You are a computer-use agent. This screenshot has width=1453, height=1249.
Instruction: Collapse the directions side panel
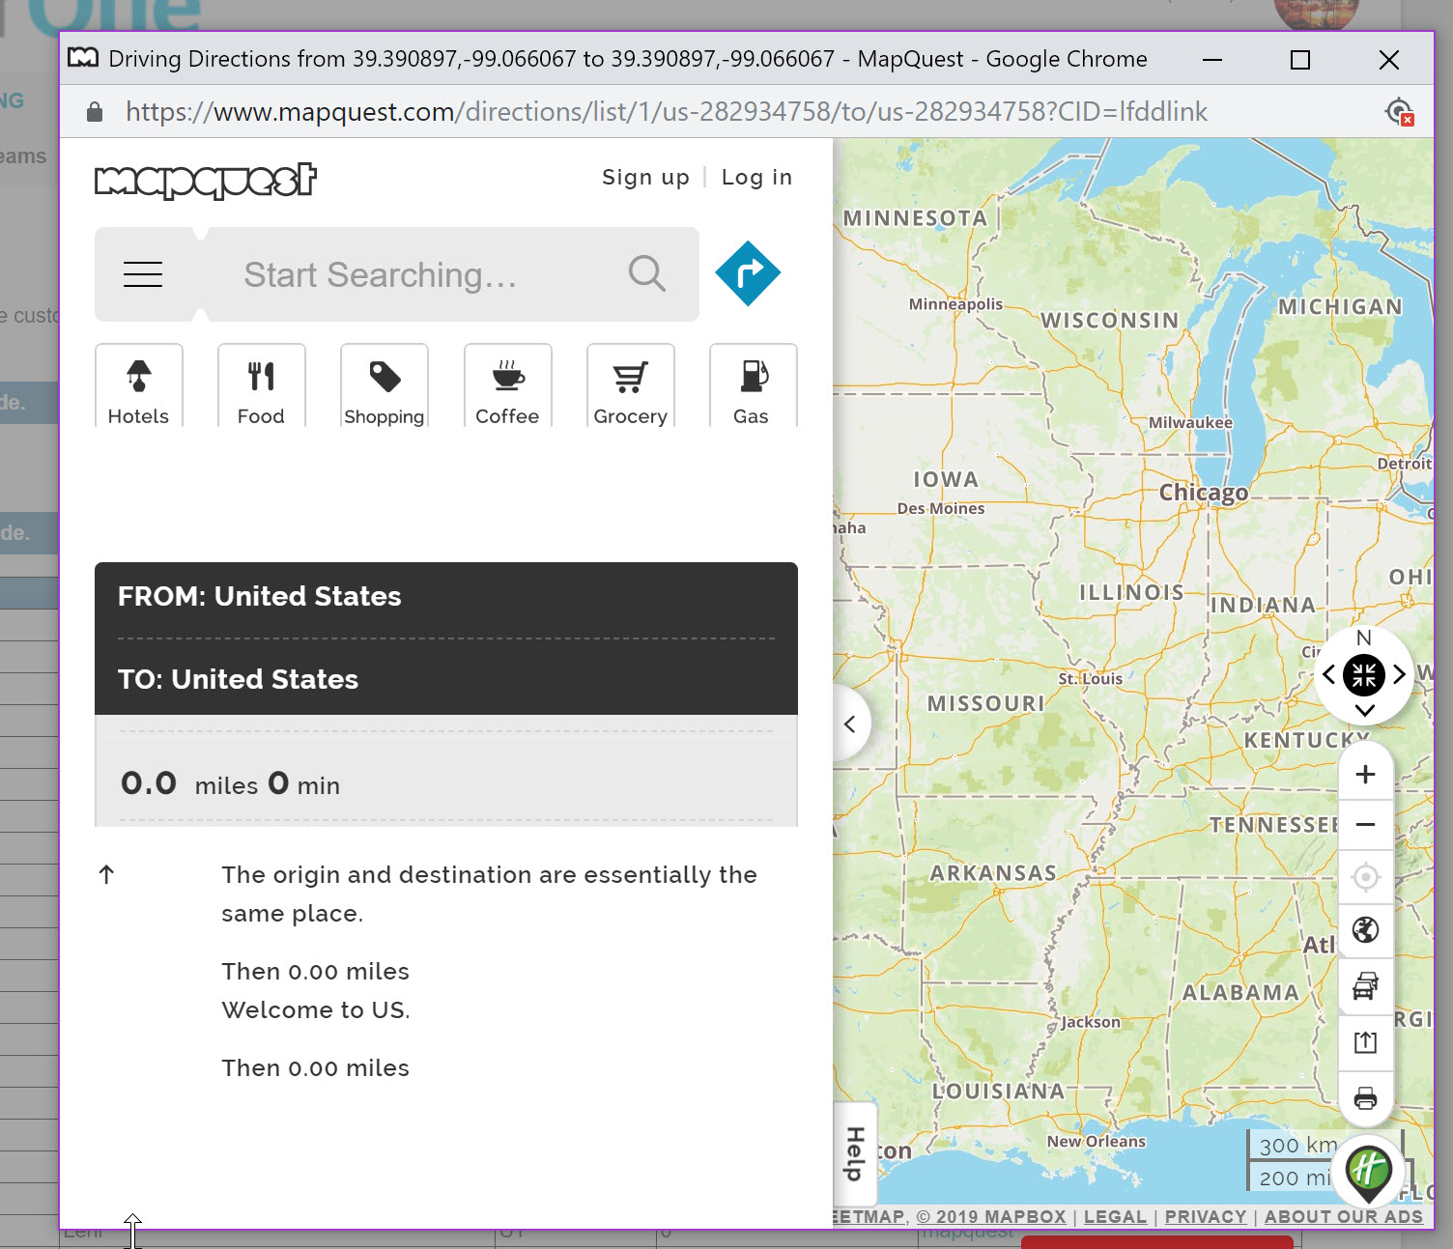click(x=850, y=724)
